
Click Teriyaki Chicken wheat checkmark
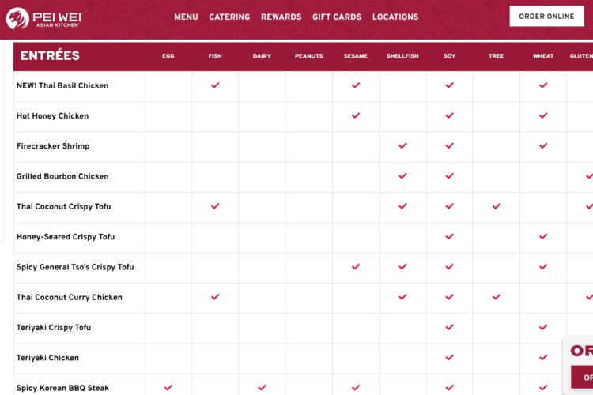(x=543, y=358)
